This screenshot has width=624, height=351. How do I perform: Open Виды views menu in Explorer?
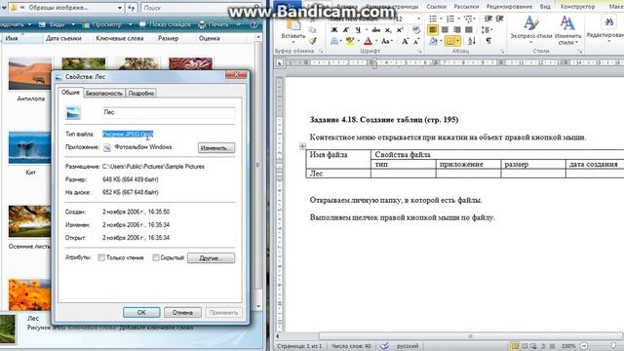(57, 24)
